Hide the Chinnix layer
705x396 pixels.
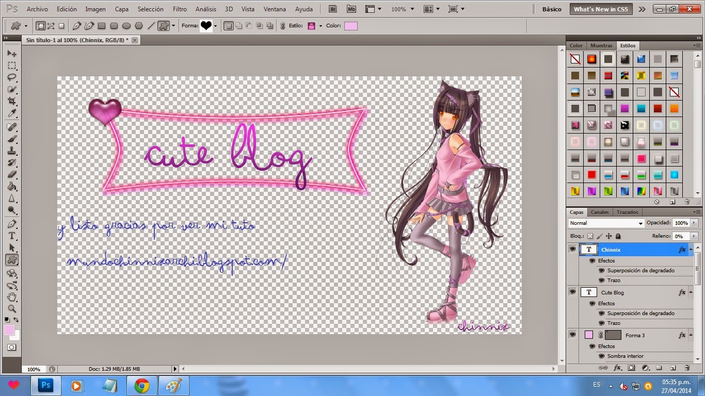[572, 250]
